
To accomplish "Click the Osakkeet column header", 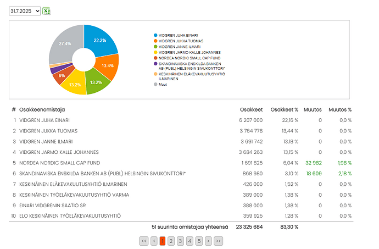I will [x=251, y=109].
